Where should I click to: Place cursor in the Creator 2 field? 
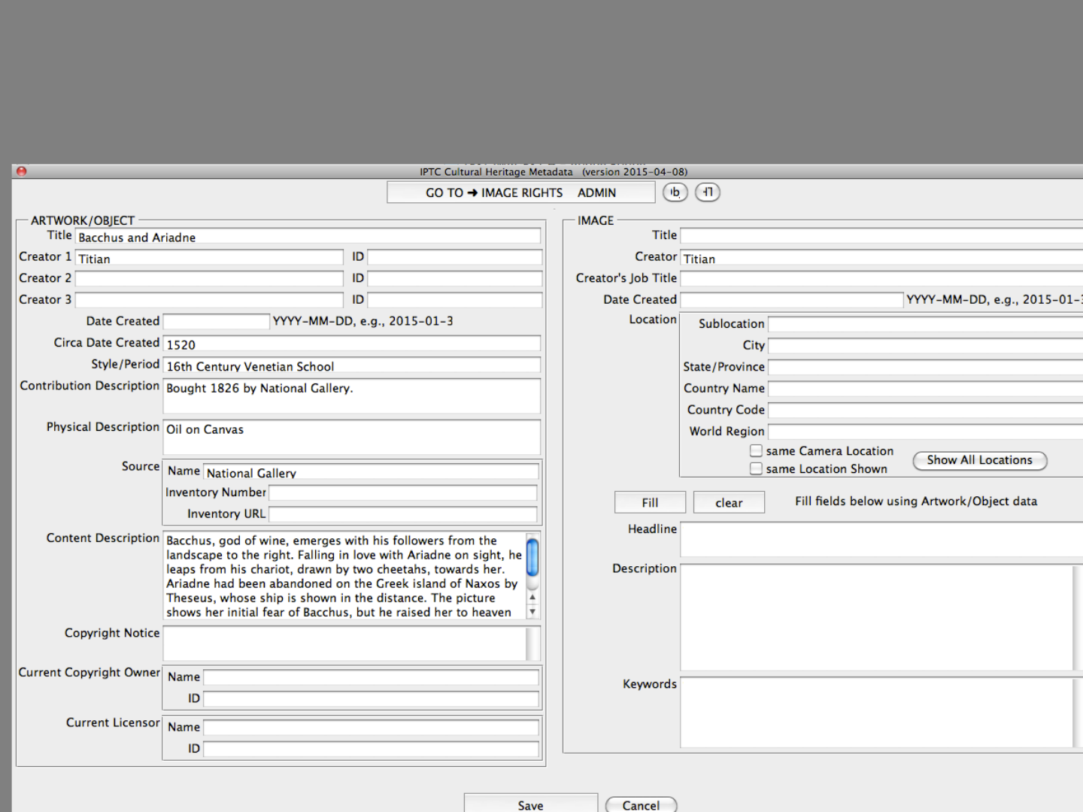[x=209, y=279]
